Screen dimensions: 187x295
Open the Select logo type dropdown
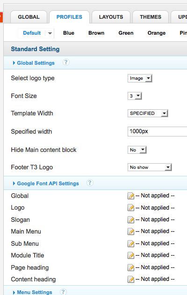point(140,78)
